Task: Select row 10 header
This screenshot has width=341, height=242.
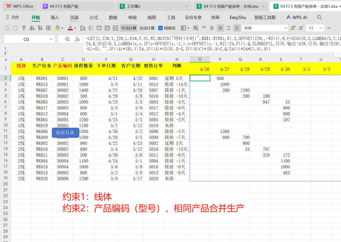Action: (5, 125)
